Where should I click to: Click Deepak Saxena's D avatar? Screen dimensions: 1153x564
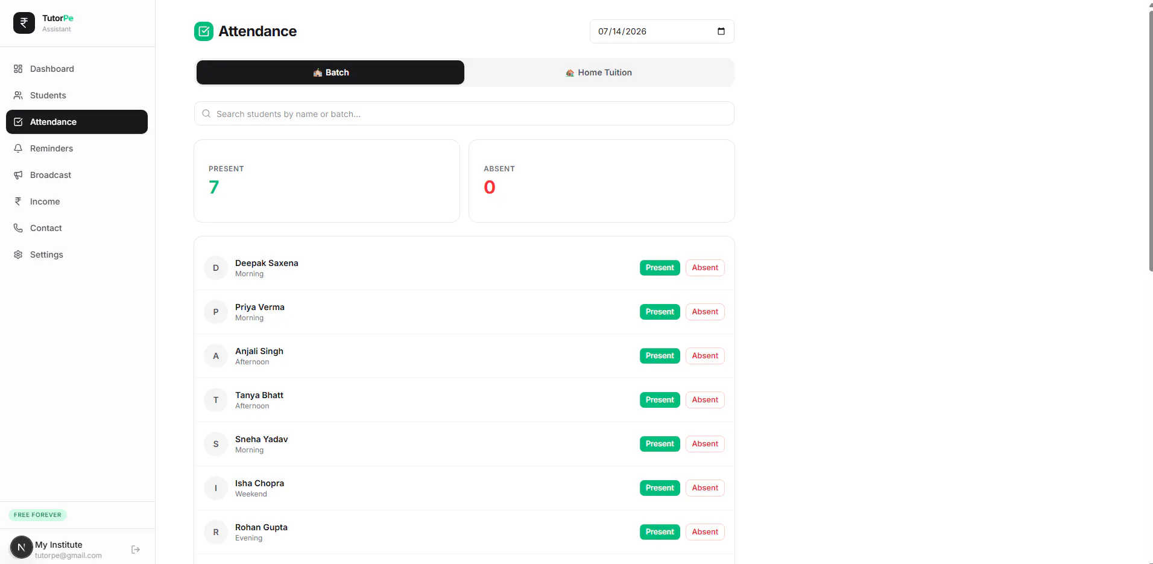pyautogui.click(x=216, y=268)
